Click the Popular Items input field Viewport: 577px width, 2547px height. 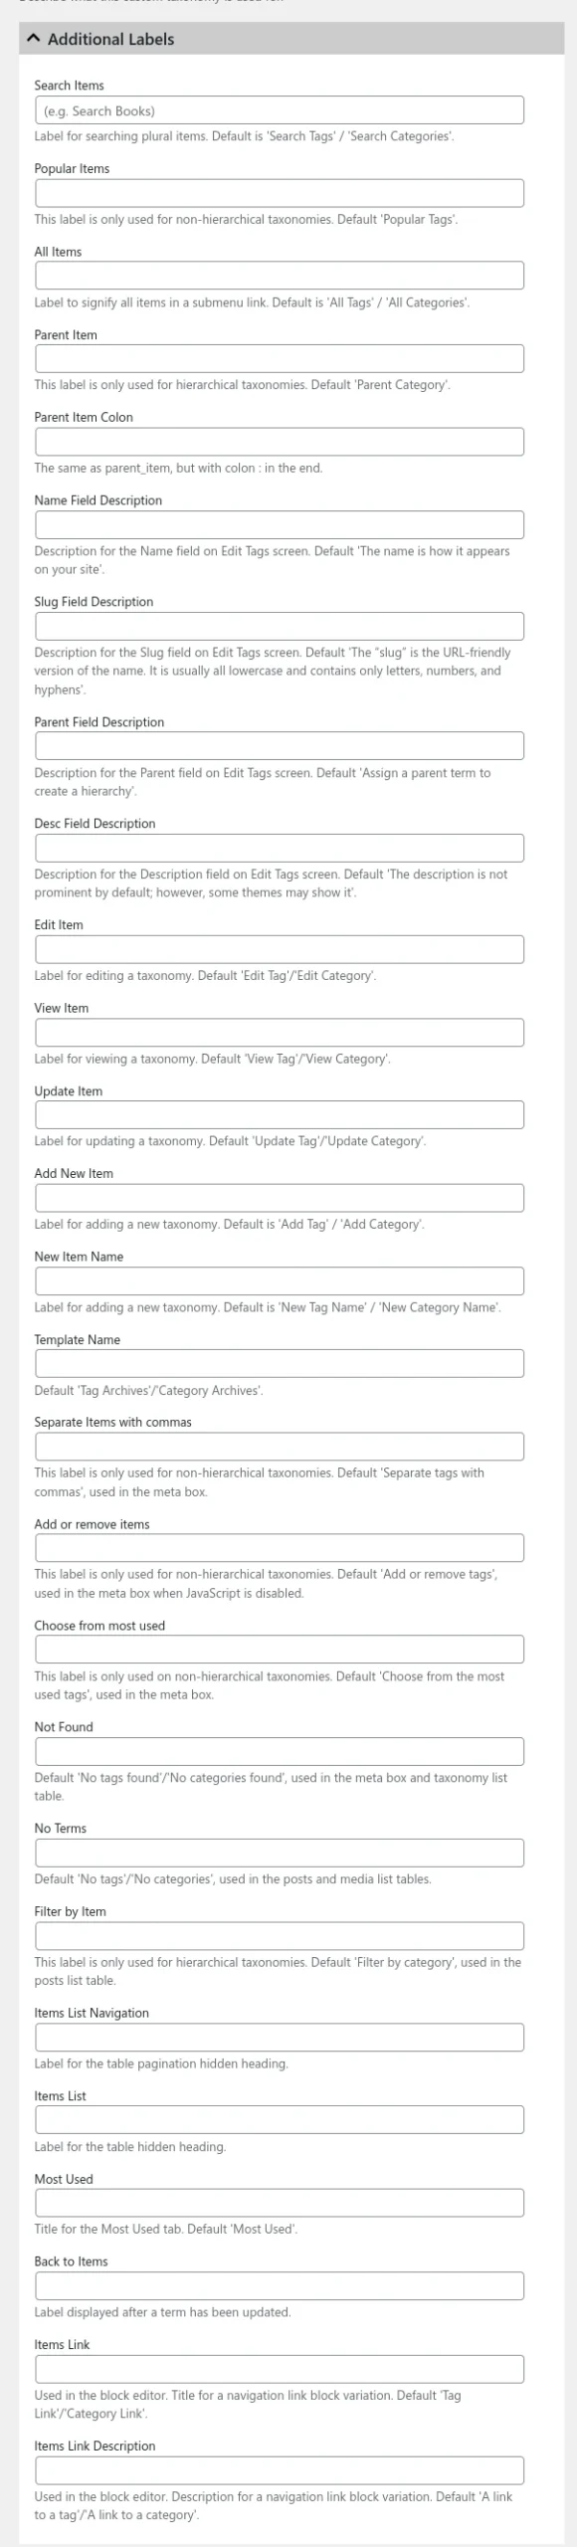pos(280,194)
